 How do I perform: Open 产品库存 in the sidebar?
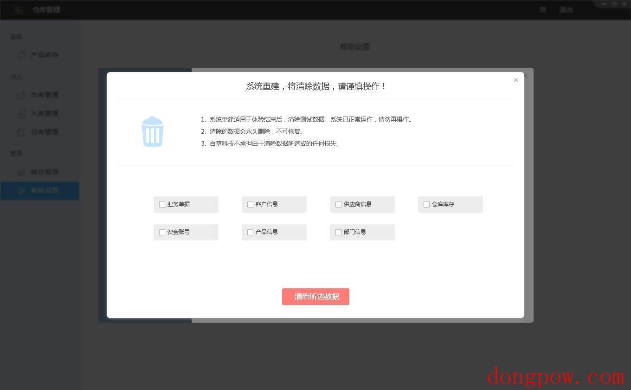pos(39,55)
